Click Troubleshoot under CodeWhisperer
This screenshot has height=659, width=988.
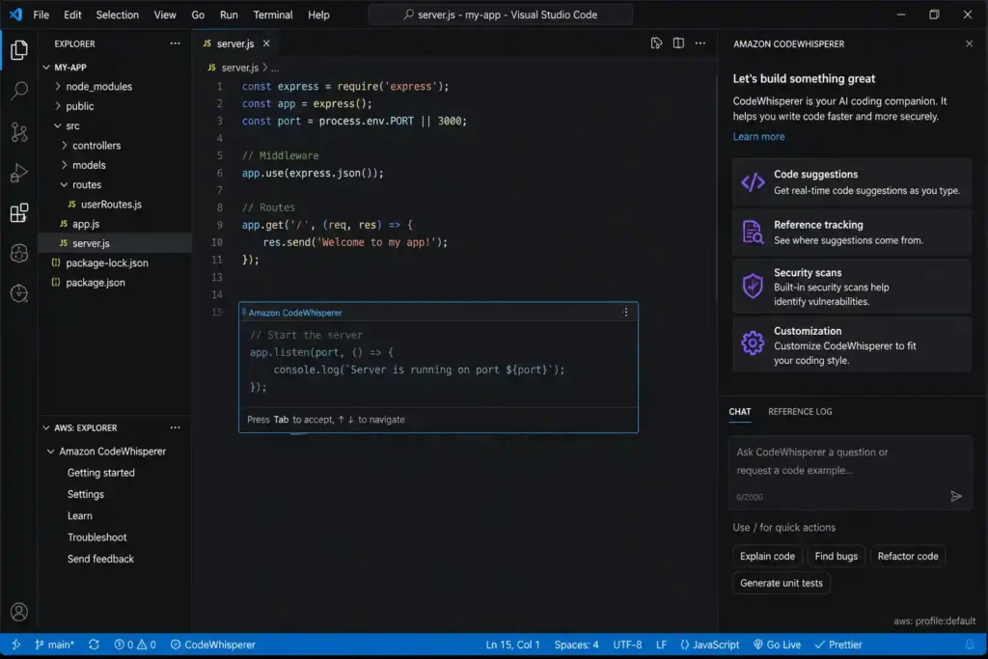pos(97,537)
